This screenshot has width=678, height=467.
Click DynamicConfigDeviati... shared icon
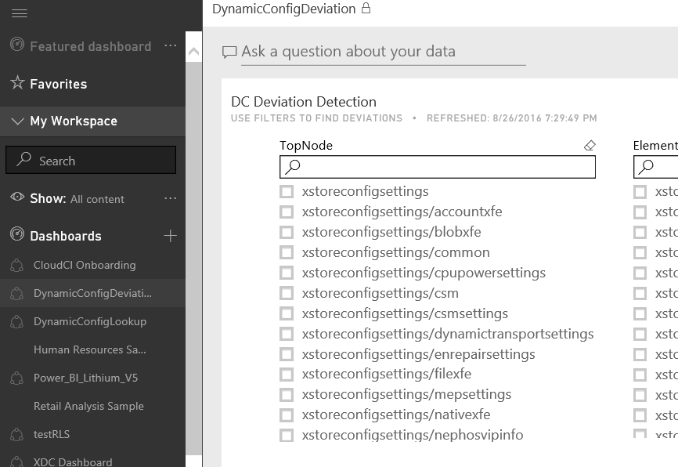[x=16, y=294]
